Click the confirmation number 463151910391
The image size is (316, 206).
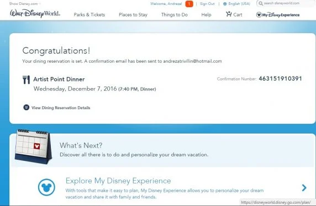pos(280,79)
